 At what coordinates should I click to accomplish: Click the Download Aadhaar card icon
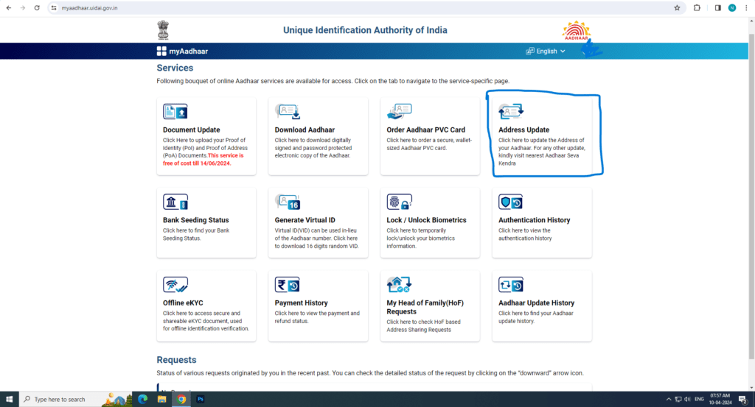[x=288, y=111]
